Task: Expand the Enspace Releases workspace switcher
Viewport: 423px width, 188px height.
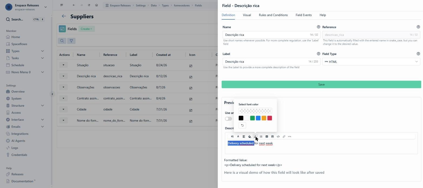Action: click(45, 7)
